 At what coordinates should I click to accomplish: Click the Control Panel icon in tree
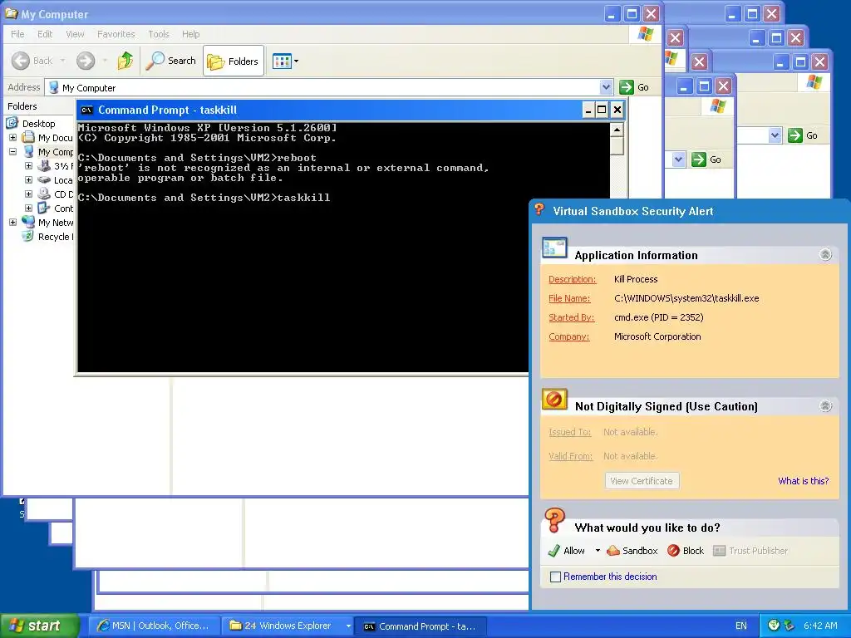point(44,208)
